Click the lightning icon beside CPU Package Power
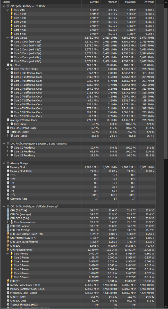Image resolution: width=168 pixels, height=309 pixels. [8, 250]
